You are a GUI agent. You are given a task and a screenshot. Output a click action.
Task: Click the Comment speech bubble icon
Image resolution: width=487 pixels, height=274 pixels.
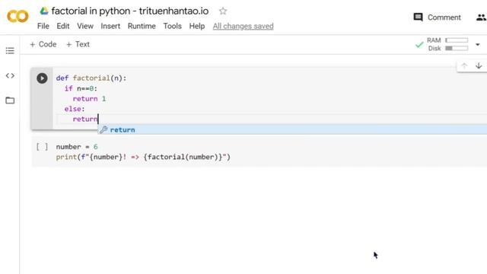418,17
